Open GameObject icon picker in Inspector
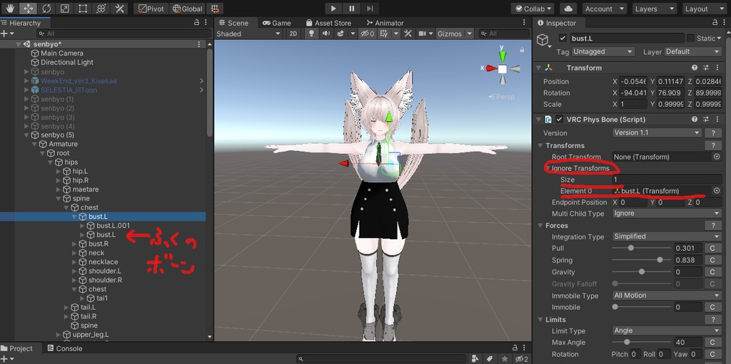 click(x=543, y=41)
